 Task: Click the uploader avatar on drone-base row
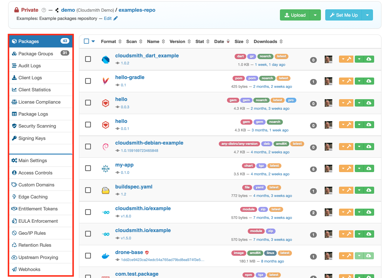pos(328,256)
